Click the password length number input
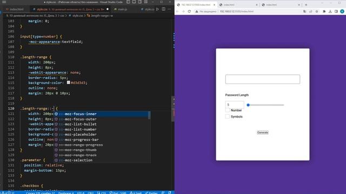The height and width of the screenshot is (194, 346). click(x=235, y=105)
